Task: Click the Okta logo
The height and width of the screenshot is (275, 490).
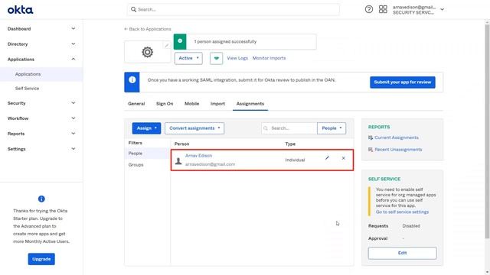Action: coord(21,10)
